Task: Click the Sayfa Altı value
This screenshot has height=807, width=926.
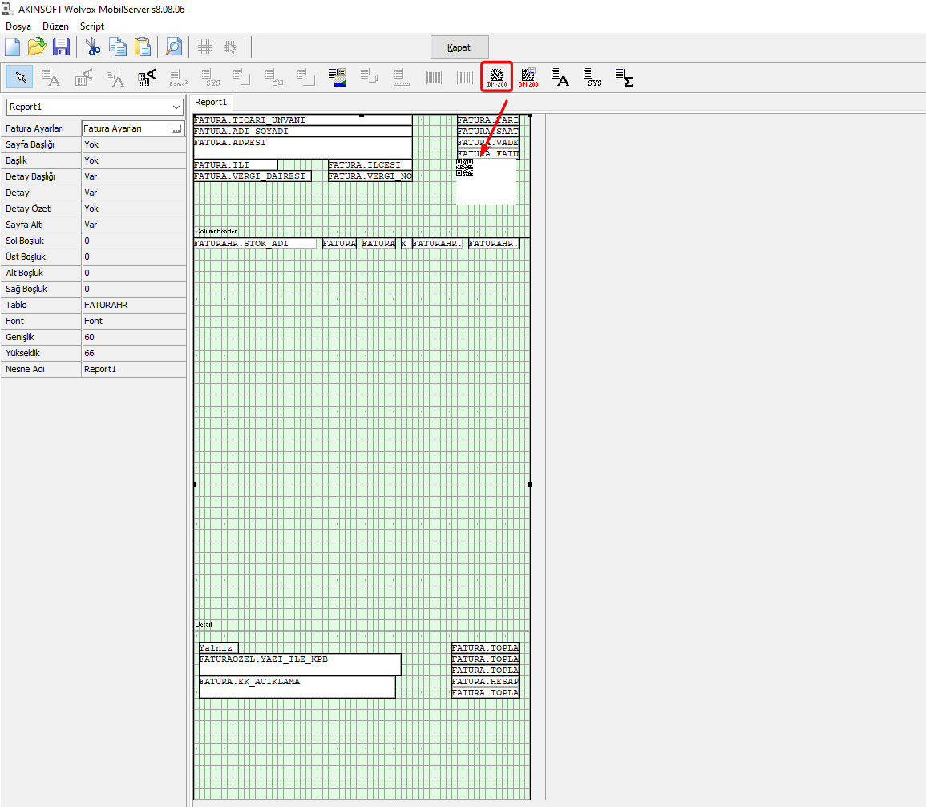Action: tap(133, 225)
